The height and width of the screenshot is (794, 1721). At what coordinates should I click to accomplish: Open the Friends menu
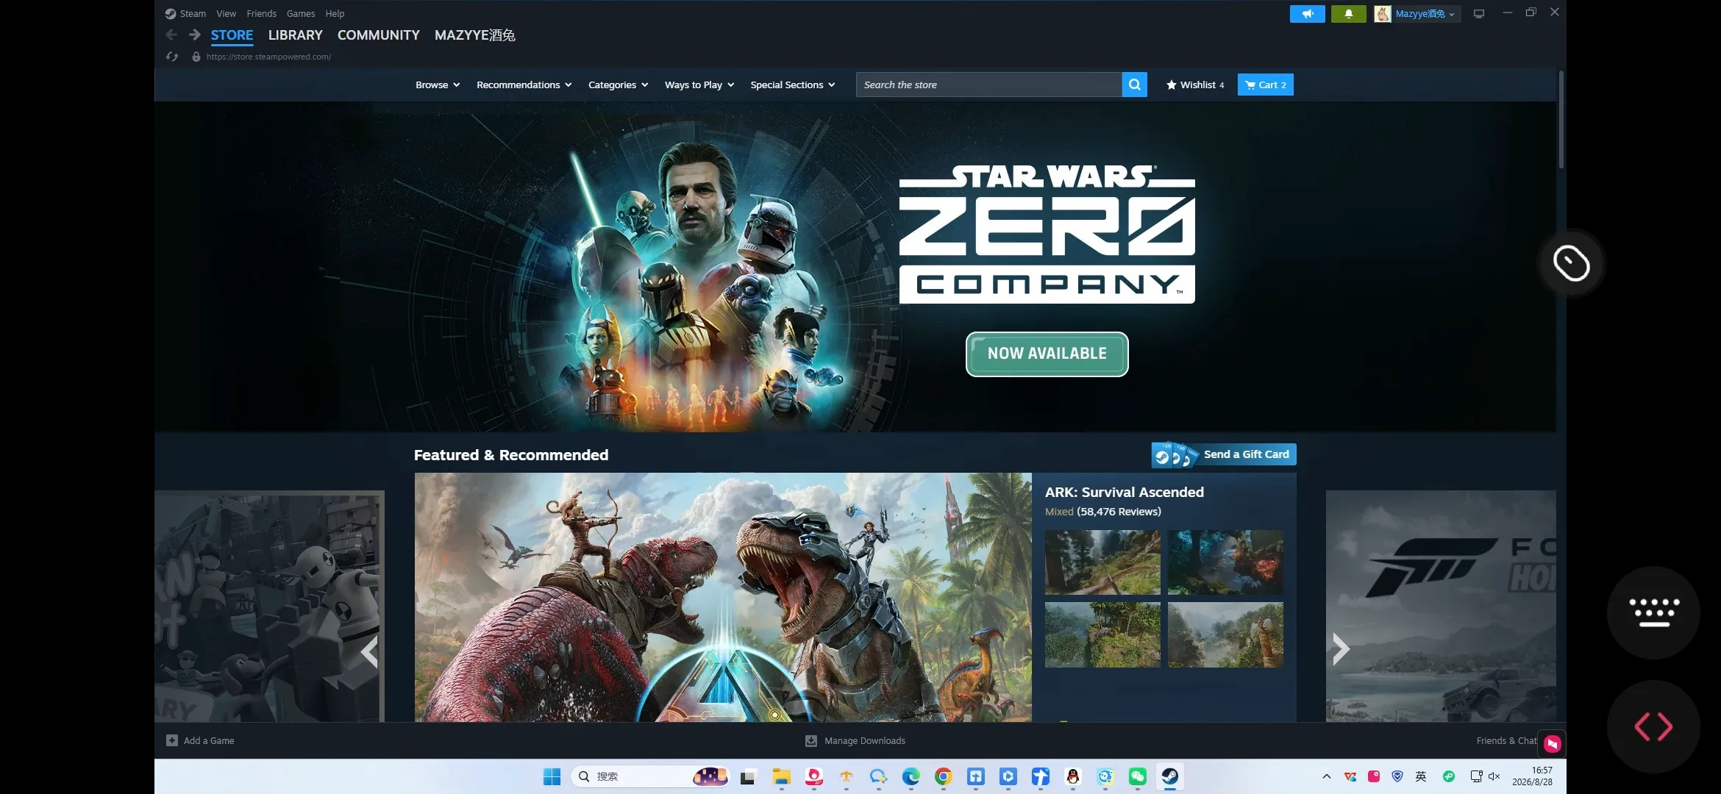pyautogui.click(x=262, y=14)
